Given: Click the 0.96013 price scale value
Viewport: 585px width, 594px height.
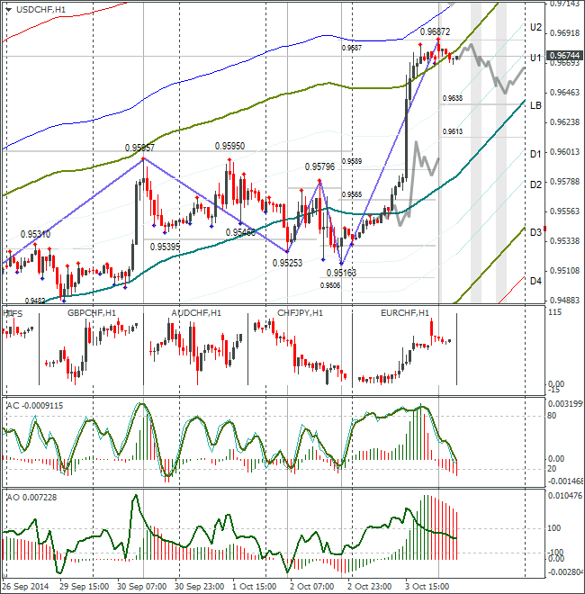Looking at the screenshot, I should (x=564, y=152).
